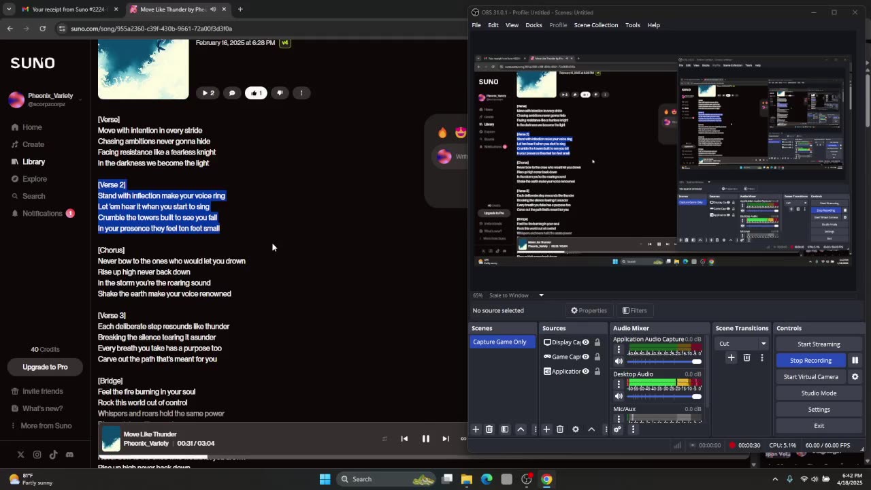Open the OBS Docks menu
This screenshot has width=871, height=490.
point(533,25)
